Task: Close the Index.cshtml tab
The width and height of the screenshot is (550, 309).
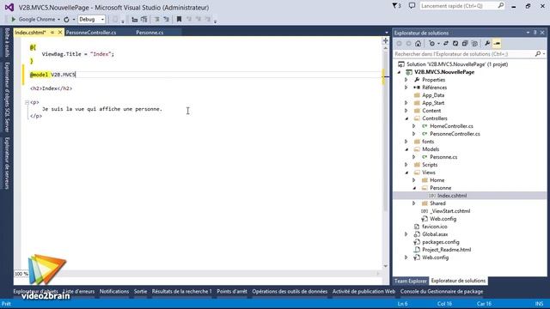Action: tap(60, 33)
